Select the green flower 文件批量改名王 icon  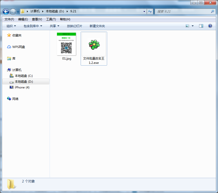(94, 44)
